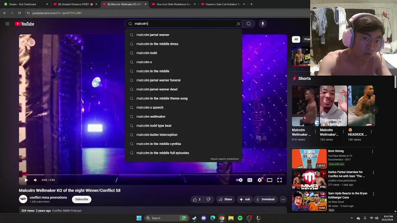Open File Explorer from the taskbar

click(231, 218)
